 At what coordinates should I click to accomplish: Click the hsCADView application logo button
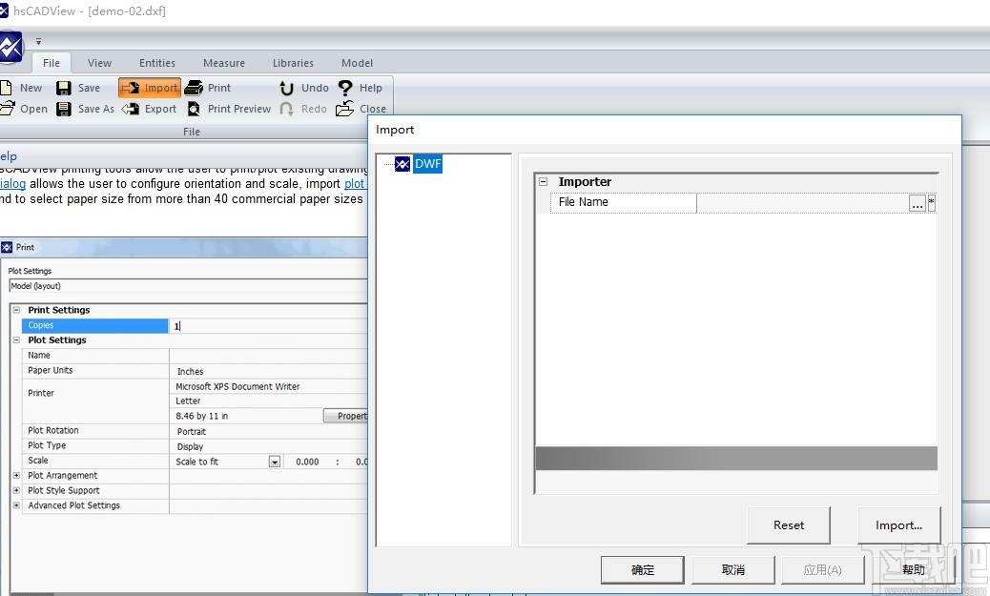[10, 48]
